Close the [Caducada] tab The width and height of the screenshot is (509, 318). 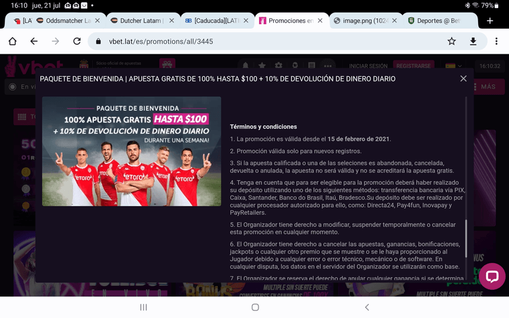(246, 21)
